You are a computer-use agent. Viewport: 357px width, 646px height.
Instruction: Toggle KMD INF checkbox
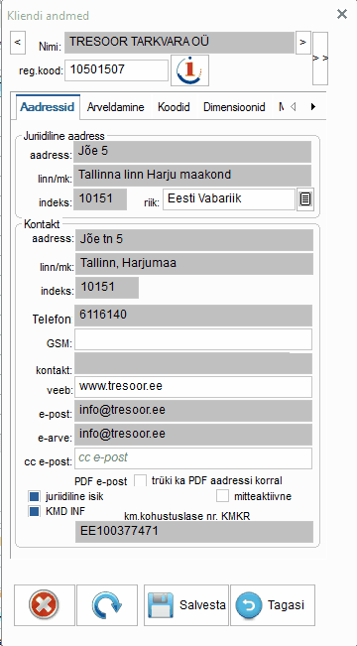pos(35,511)
